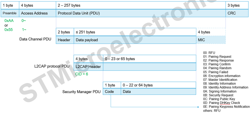Image resolution: width=251 pixels, height=114 pixels.
Task: Click "0E: Pairing Keypress Notification" entry
Action: (226, 107)
